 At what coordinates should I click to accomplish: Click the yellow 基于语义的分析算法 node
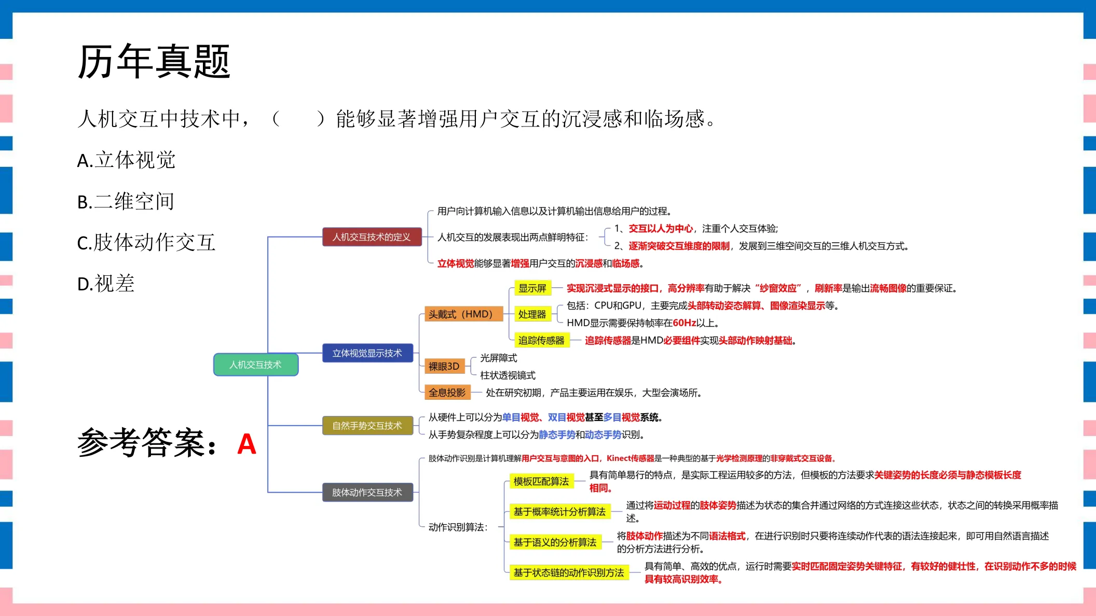click(555, 542)
